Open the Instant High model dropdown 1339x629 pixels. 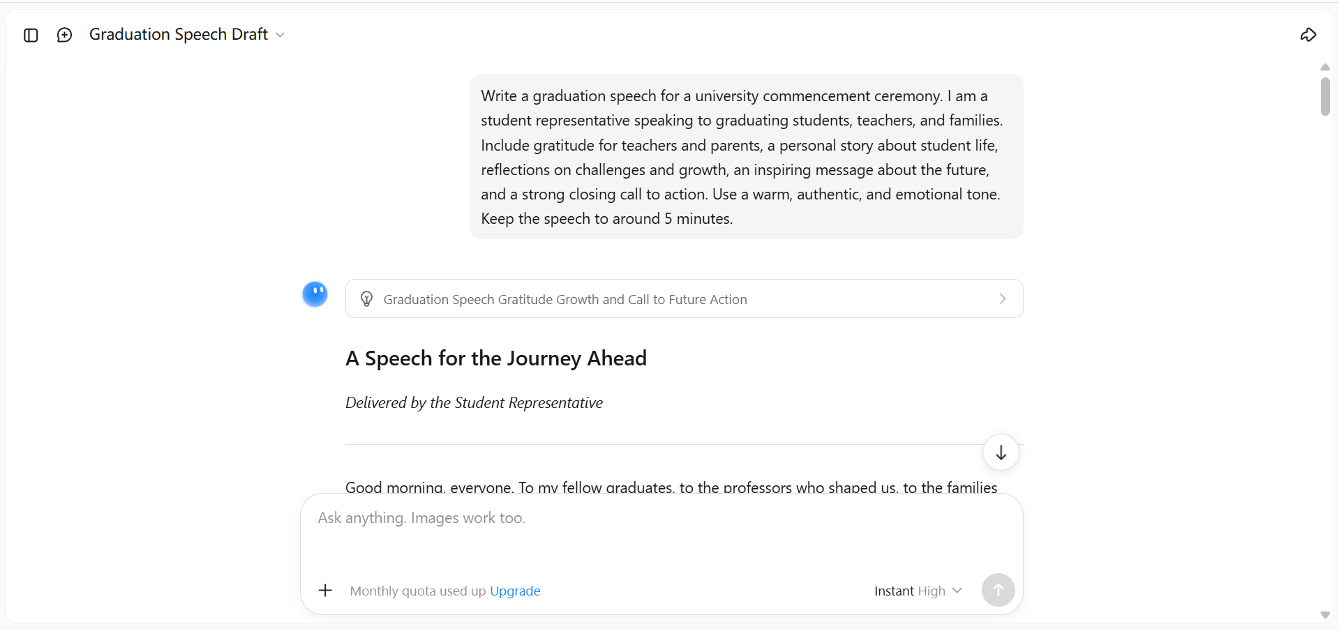pos(918,591)
